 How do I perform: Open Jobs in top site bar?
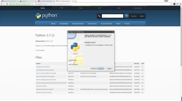click(x=119, y=8)
